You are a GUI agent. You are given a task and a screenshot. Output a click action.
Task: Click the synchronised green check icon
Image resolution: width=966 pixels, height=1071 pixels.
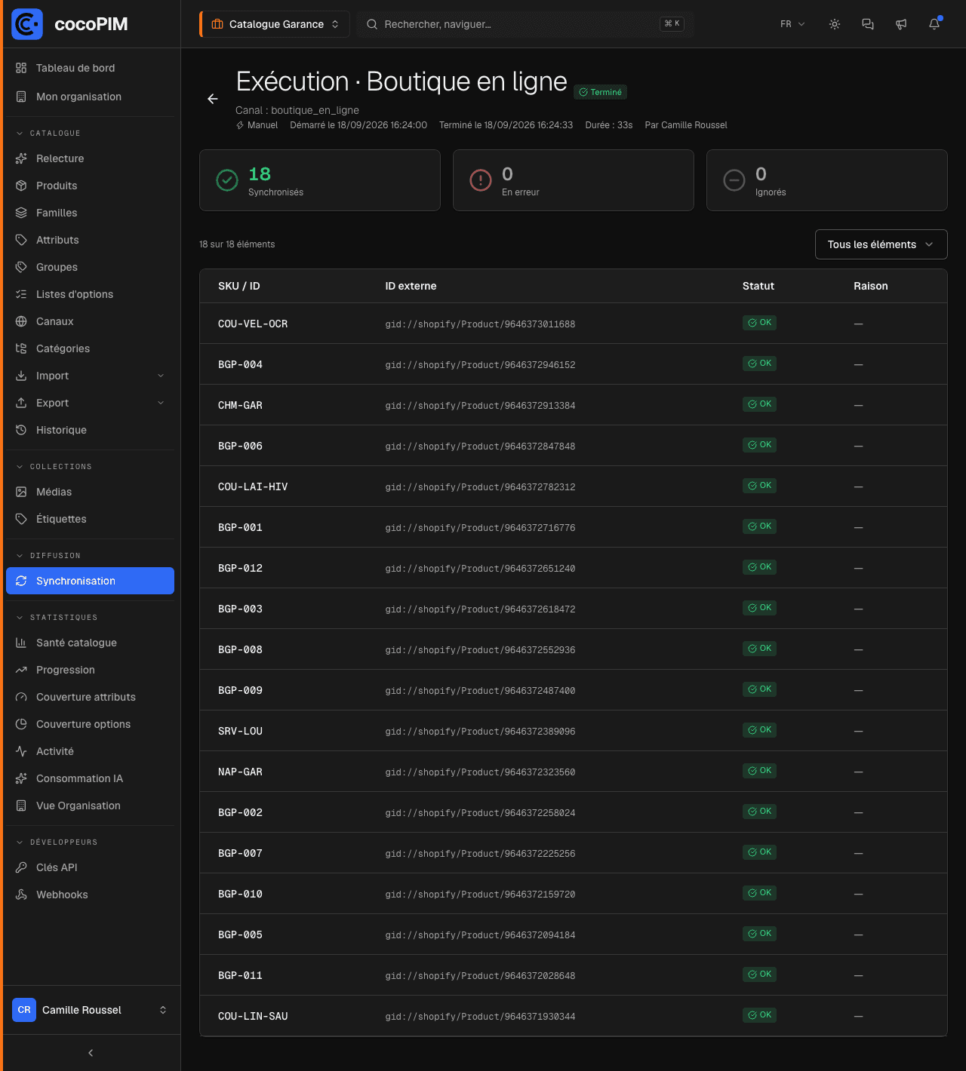pos(227,180)
